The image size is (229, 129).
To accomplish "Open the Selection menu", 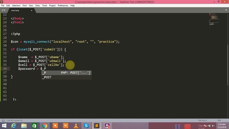I will [x=16, y=6].
